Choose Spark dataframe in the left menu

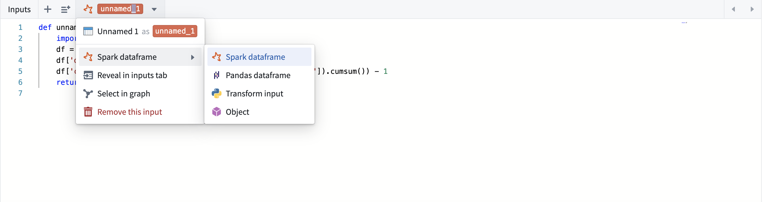click(x=140, y=57)
